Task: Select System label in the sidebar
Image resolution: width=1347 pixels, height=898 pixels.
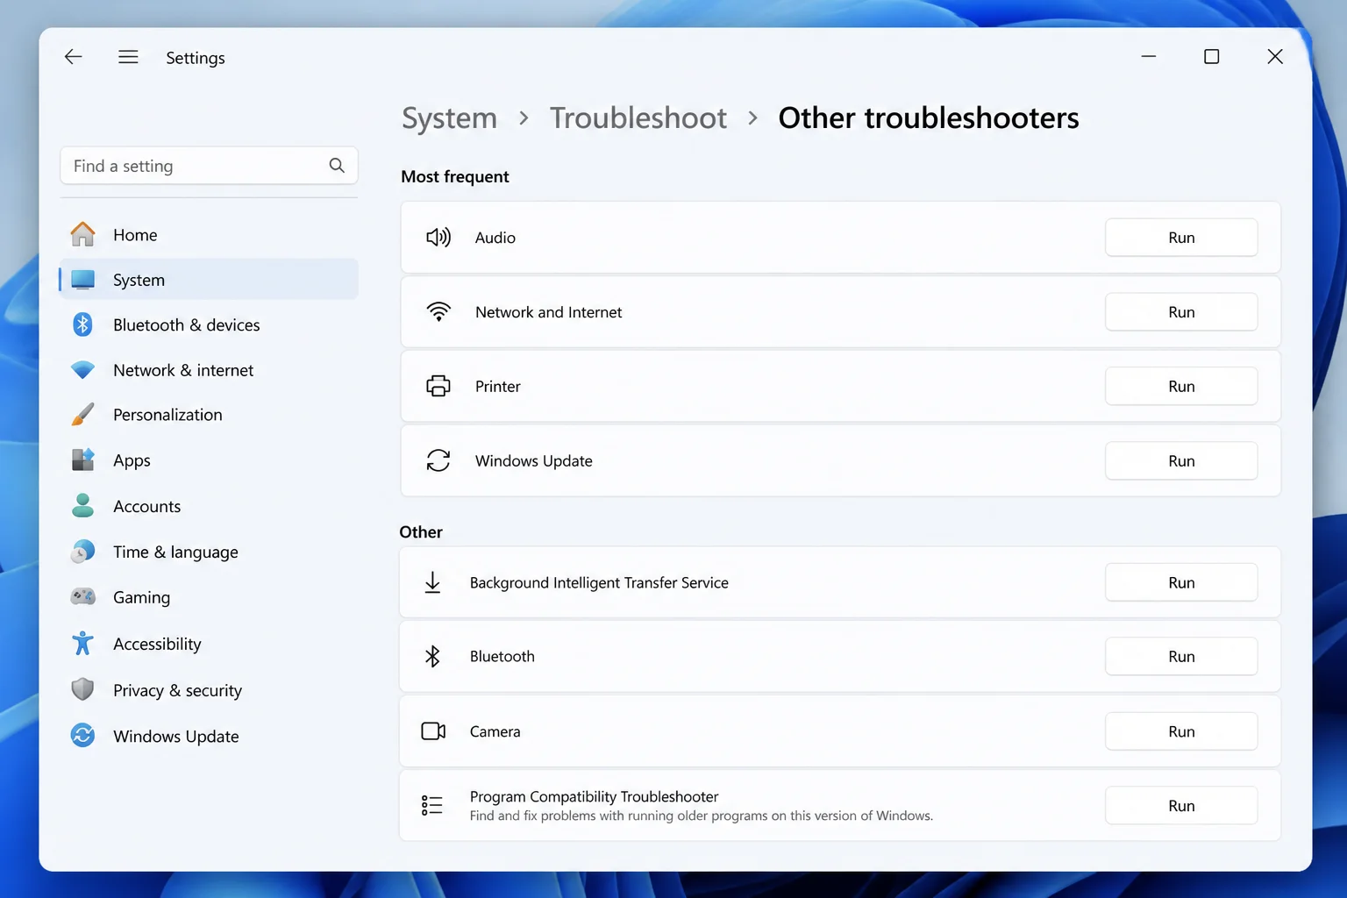Action: (x=139, y=280)
